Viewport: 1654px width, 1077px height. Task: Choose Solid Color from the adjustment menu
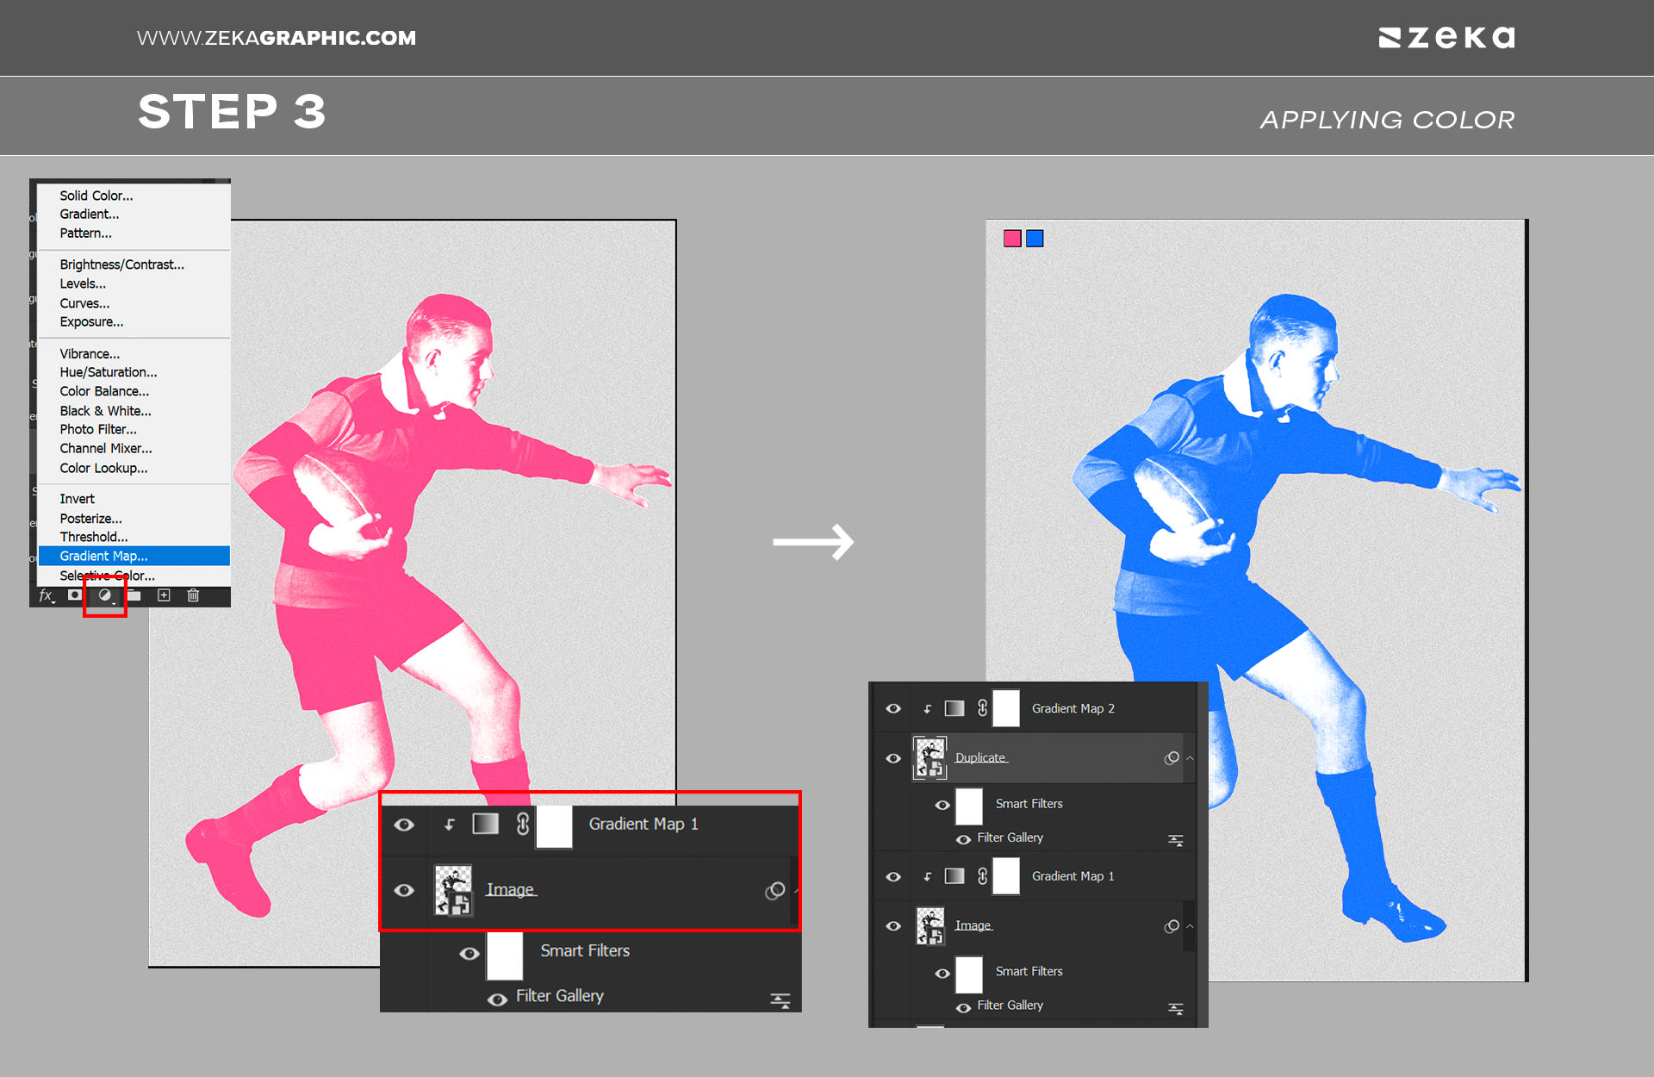(96, 196)
